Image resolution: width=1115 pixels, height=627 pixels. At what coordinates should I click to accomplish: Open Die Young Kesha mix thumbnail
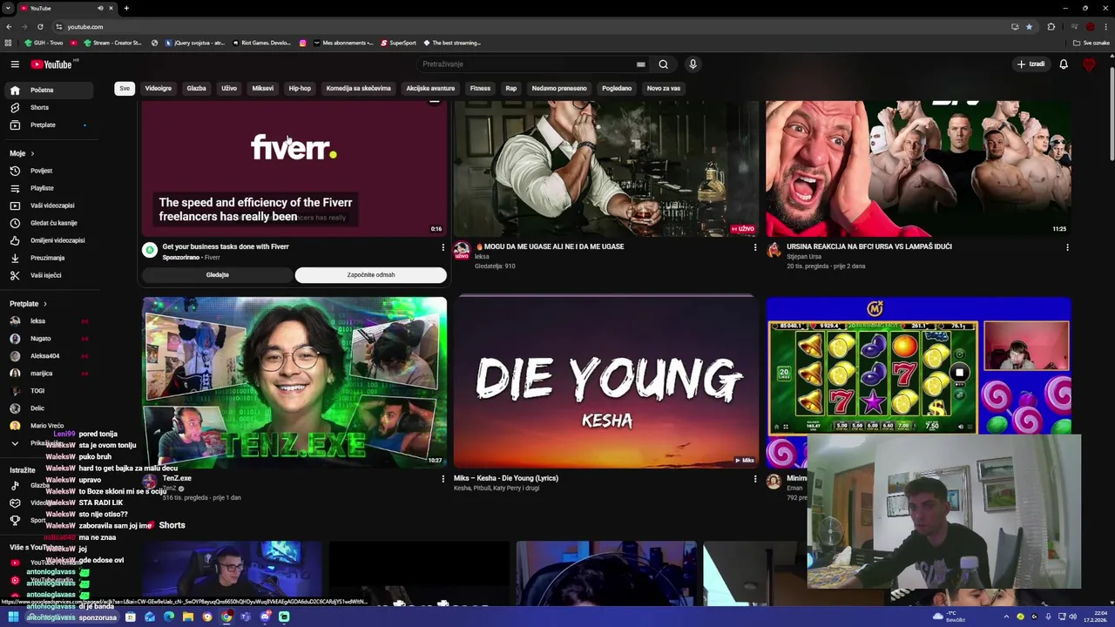[605, 382]
